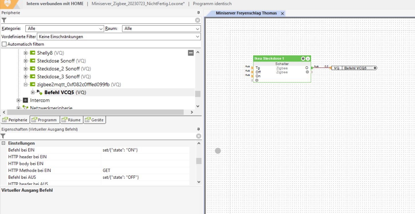
Task: Collapse the zigbee2mqtt_0xf082c0fffed099fb tree node
Action: pyautogui.click(x=25, y=85)
